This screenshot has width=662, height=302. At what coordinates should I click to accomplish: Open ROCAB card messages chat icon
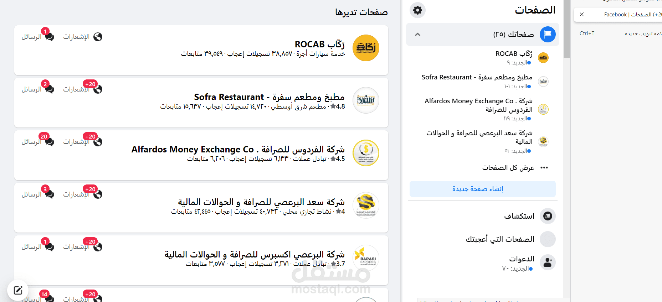49,37
